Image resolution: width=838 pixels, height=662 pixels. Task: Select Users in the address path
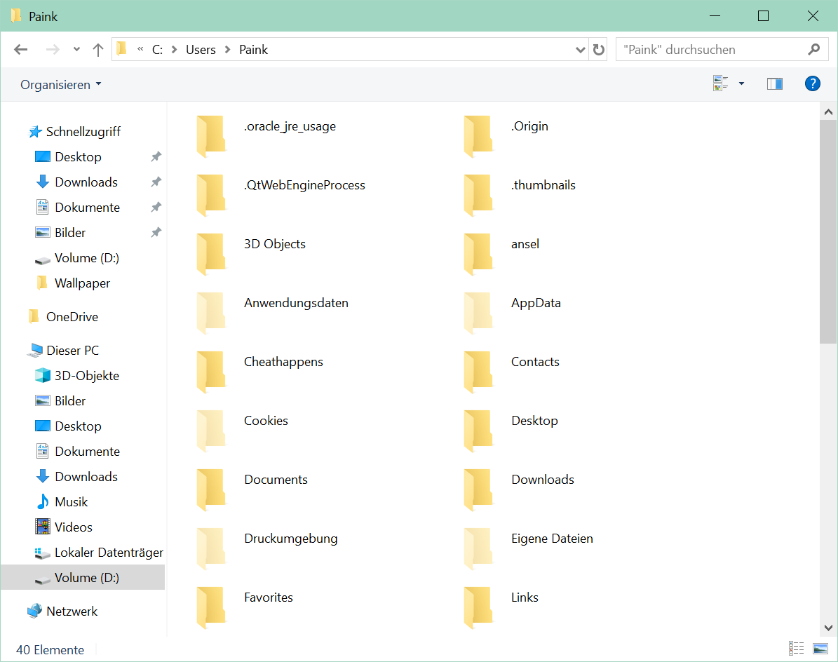click(x=201, y=50)
